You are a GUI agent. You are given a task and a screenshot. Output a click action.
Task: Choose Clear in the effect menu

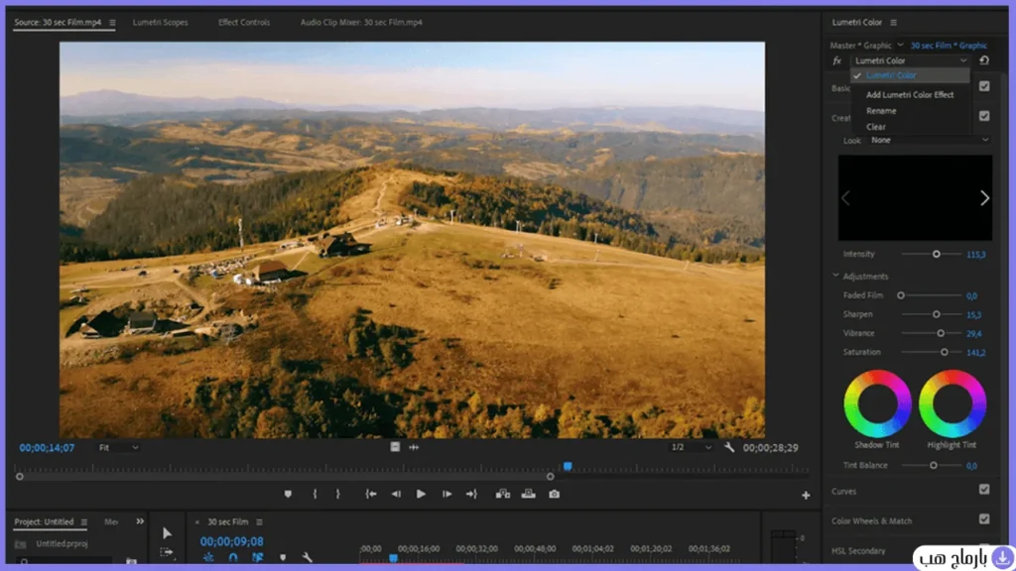click(x=875, y=127)
